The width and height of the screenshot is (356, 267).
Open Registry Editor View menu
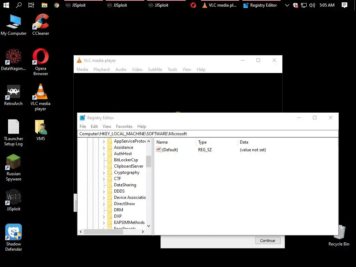click(x=107, y=127)
